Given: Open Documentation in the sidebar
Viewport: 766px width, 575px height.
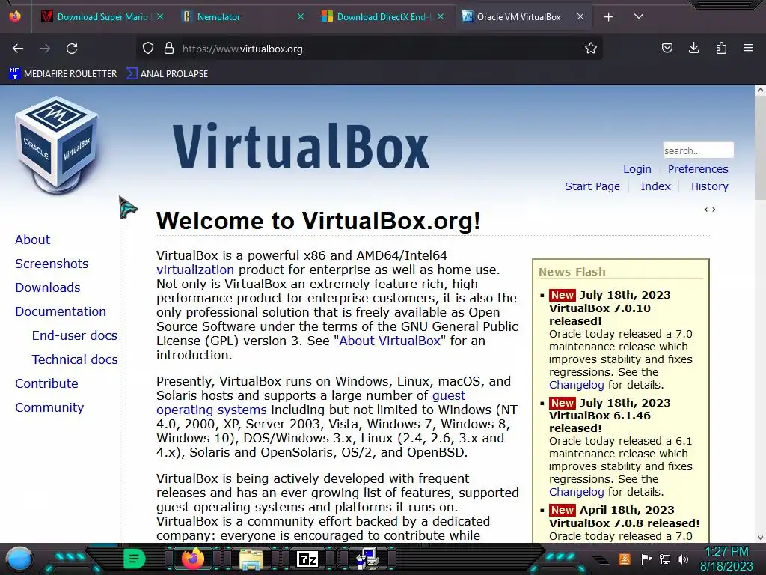Looking at the screenshot, I should coord(61,312).
